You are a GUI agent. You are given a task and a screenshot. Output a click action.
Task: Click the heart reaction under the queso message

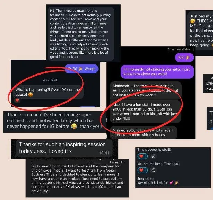coord(17,101)
